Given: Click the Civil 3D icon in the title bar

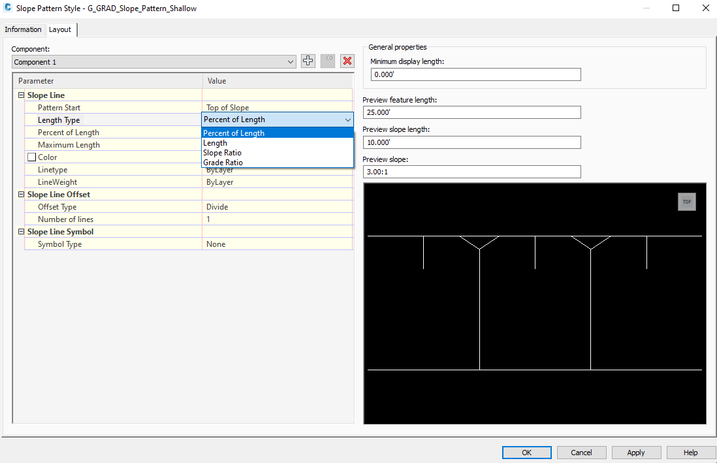Looking at the screenshot, I should (x=8, y=8).
